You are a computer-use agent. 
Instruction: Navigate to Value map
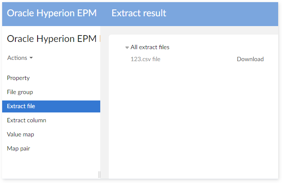point(20,134)
